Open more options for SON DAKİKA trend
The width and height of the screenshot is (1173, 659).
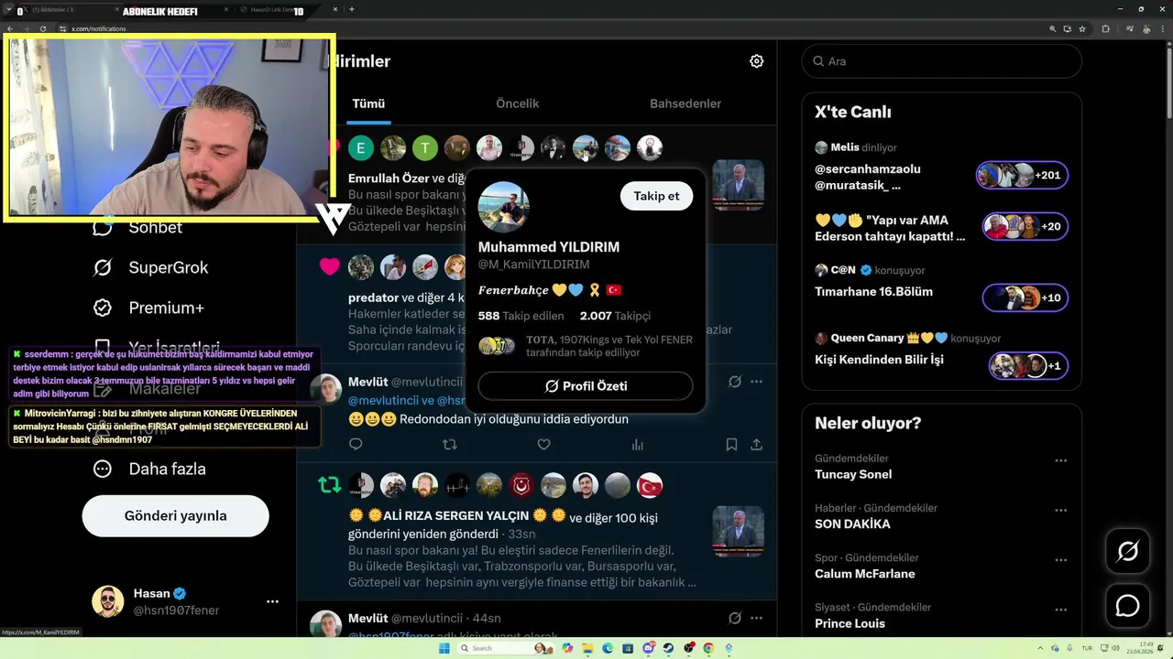[x=1060, y=510]
